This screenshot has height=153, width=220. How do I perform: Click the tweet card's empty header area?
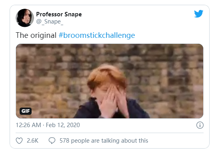[138, 18]
